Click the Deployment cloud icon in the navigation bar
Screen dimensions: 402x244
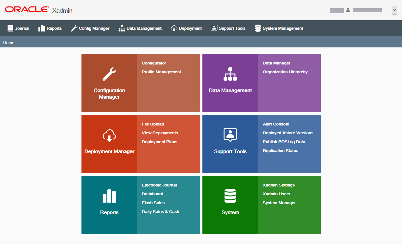174,28
